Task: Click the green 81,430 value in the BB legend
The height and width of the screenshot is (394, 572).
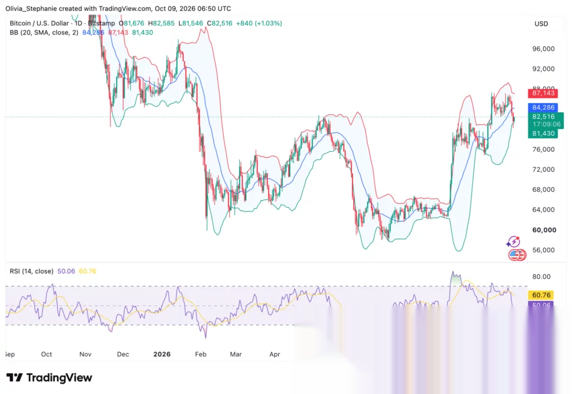Action: pyautogui.click(x=142, y=32)
